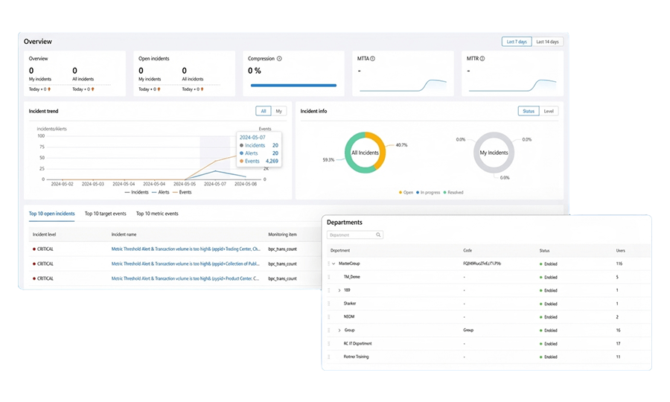Click the Department search field
This screenshot has width=670, height=402.
[x=354, y=235]
